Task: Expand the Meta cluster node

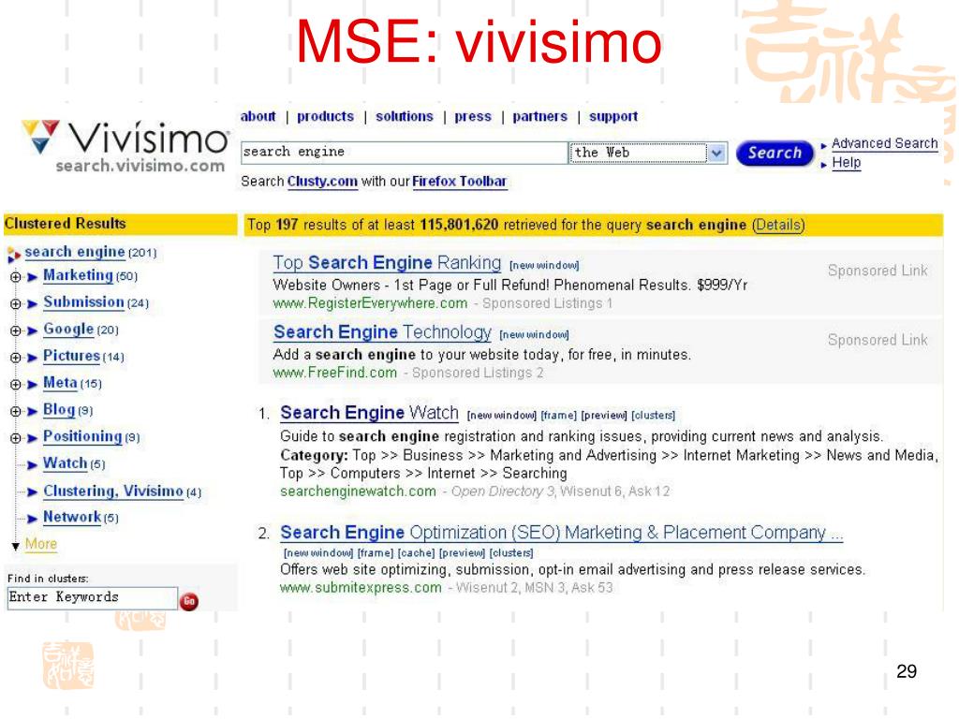Action: [16, 385]
